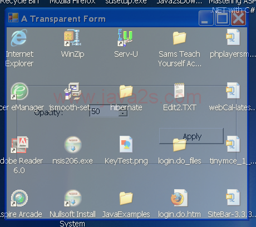Select the Arcade shortcut icon
The image size is (256, 227).
coord(19,198)
